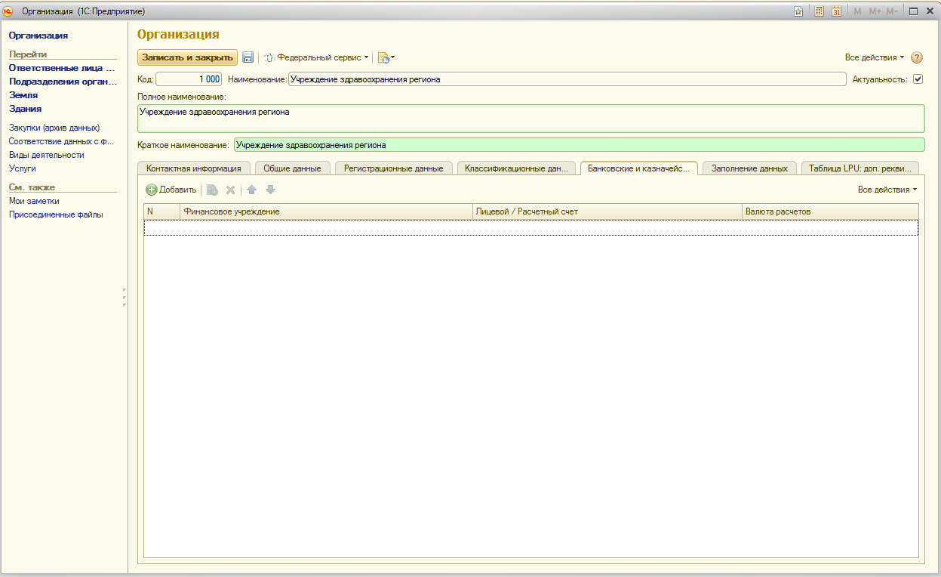Open the calendar icon showing 31
Viewport: 941px width, 577px height.
click(836, 11)
